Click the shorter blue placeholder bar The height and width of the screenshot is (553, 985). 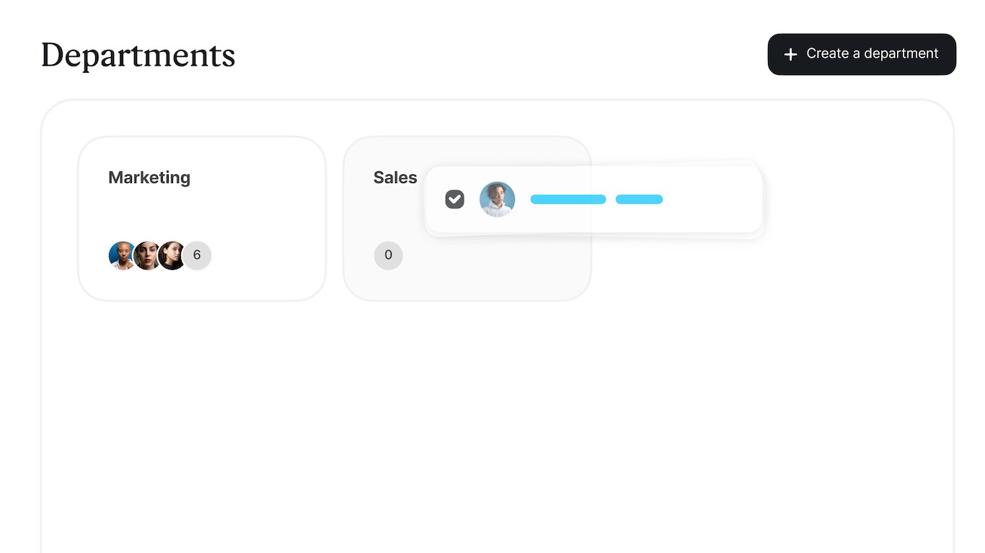point(639,199)
